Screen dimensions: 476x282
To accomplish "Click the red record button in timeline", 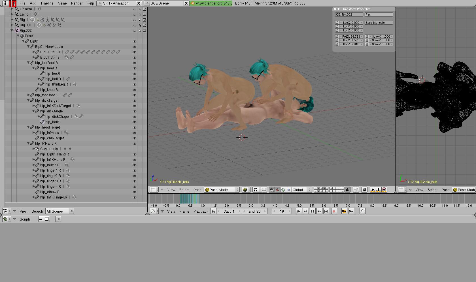I will click(334, 211).
